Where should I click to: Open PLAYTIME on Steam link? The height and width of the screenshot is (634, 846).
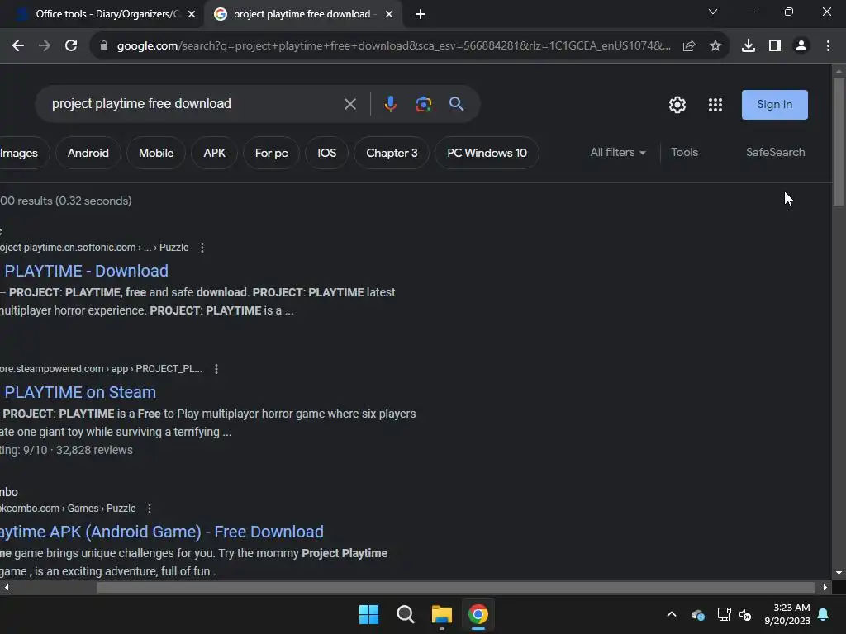[x=79, y=392]
